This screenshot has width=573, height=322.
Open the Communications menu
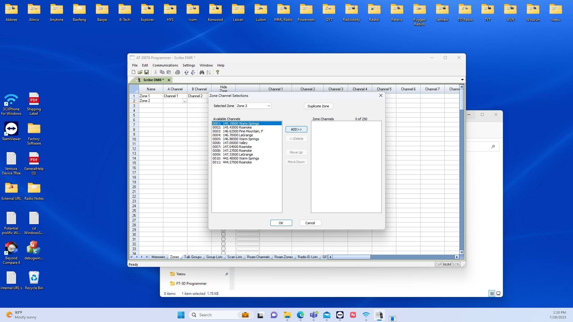[x=165, y=65]
